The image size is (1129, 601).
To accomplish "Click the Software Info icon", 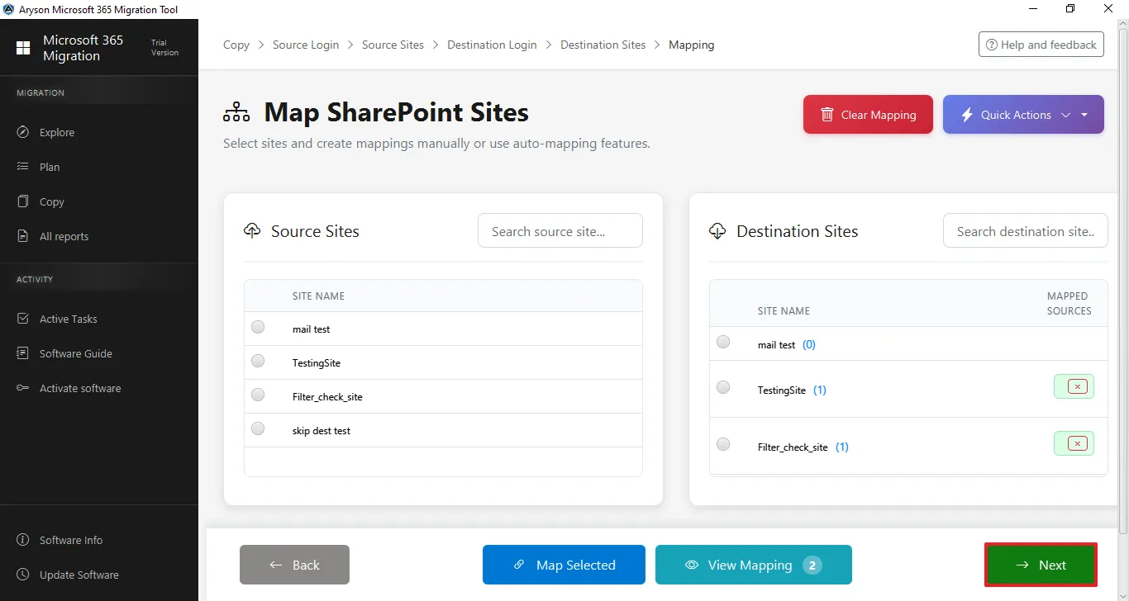I will point(23,540).
